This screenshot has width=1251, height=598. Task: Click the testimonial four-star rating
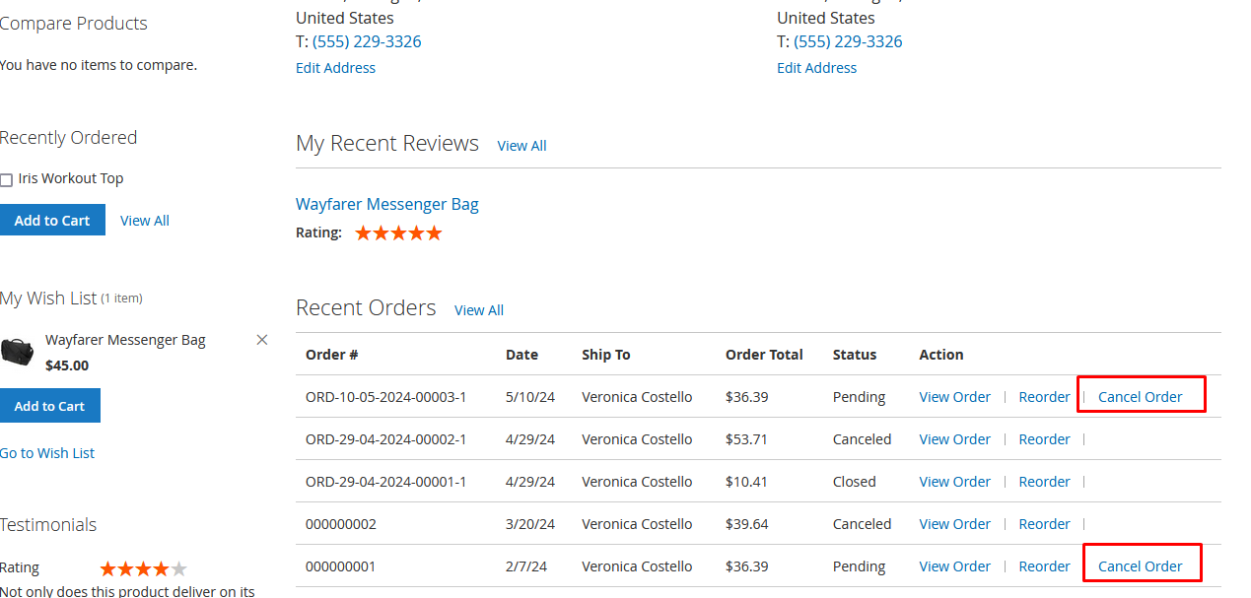(143, 568)
